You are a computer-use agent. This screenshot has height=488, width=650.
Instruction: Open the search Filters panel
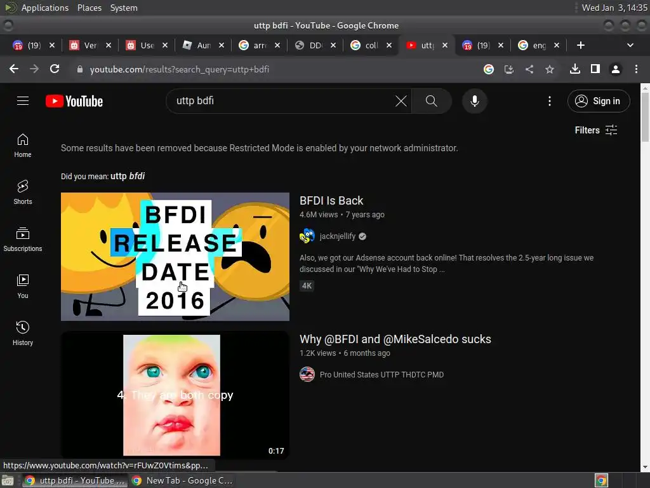click(595, 130)
